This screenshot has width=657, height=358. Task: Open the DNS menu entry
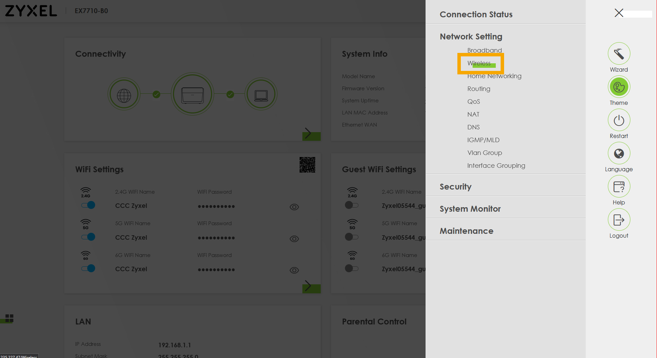473,127
